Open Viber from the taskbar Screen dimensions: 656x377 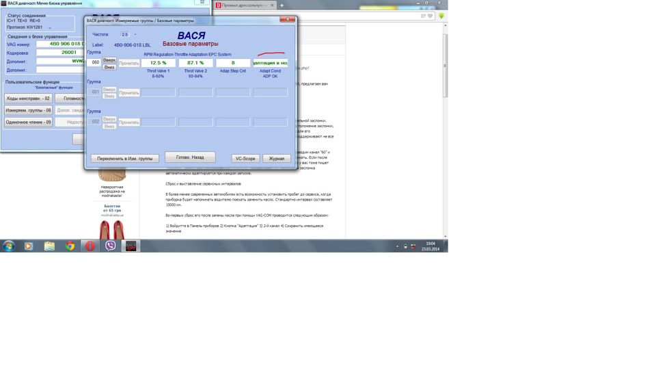point(111,246)
